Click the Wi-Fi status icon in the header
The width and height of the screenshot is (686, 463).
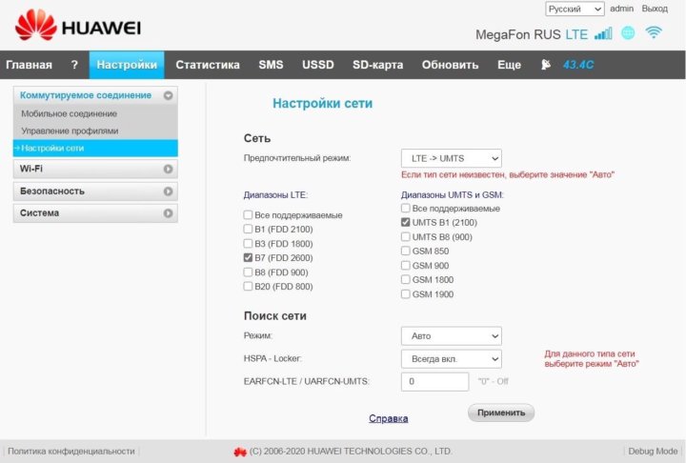(x=654, y=33)
